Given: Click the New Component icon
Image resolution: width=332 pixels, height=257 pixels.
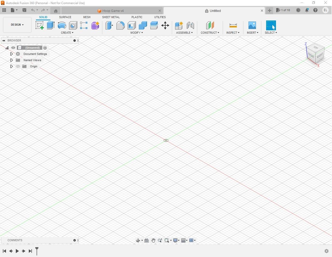Looking at the screenshot, I should [179, 25].
